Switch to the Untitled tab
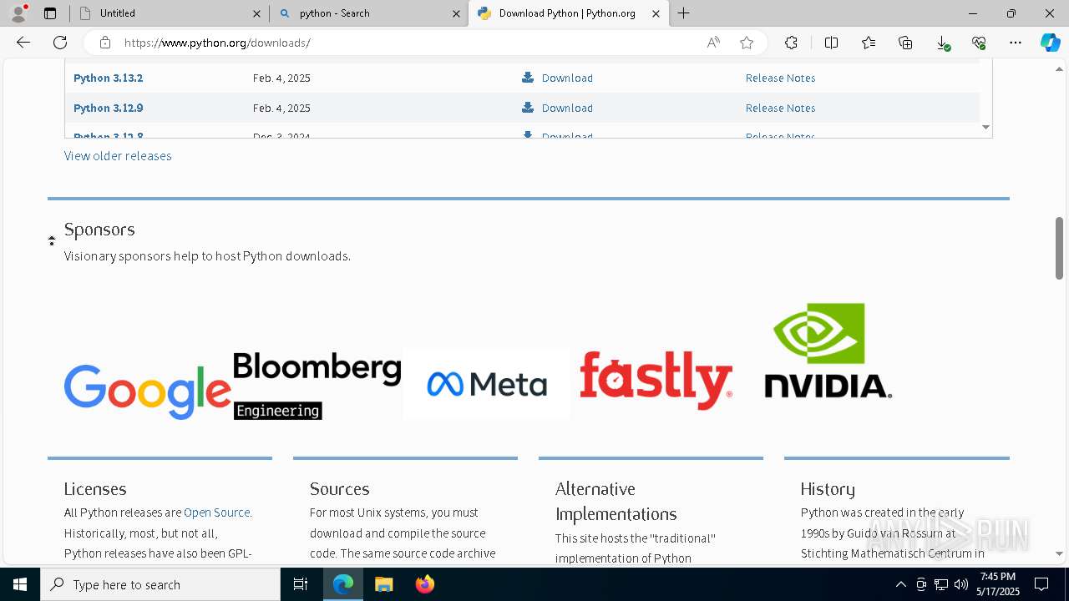The image size is (1069, 601). [169, 13]
